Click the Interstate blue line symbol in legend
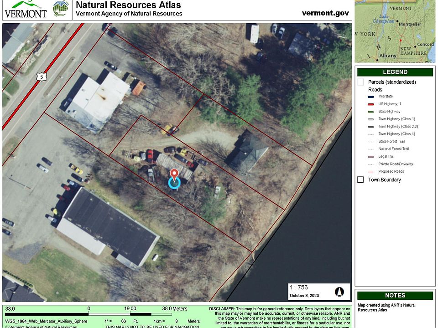Viewport: 438px width, 328px height. tap(371, 97)
